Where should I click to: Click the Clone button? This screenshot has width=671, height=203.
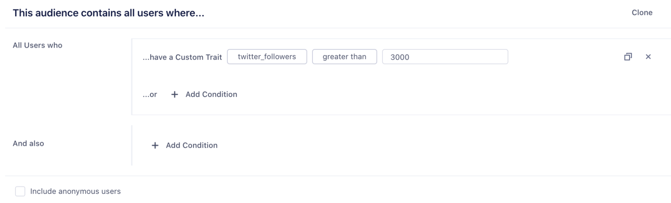point(642,13)
